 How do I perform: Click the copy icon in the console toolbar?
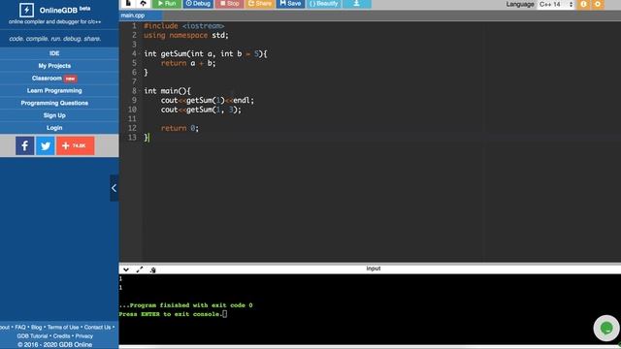tap(153, 270)
